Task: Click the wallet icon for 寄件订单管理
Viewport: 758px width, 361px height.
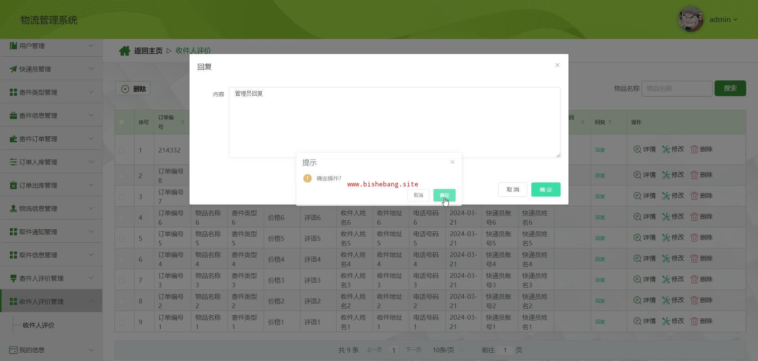Action: [13, 139]
